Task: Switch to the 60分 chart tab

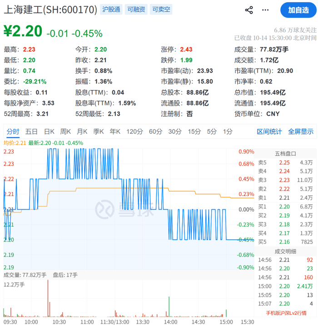Action: 155,132
